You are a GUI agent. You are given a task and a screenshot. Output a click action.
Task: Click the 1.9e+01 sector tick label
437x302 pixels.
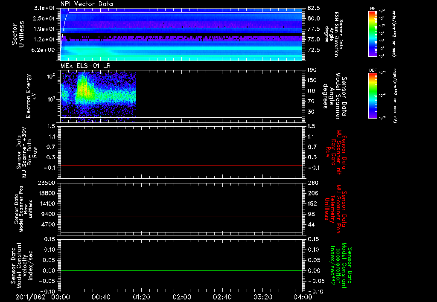(45, 29)
